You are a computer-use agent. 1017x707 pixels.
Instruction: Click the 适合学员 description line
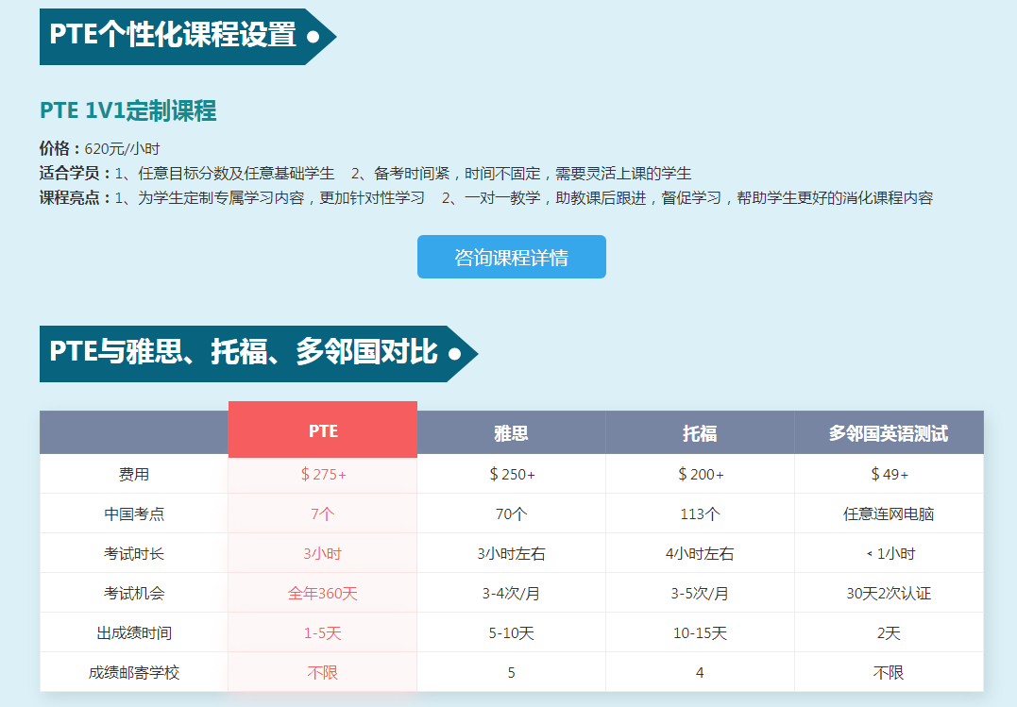coord(365,173)
